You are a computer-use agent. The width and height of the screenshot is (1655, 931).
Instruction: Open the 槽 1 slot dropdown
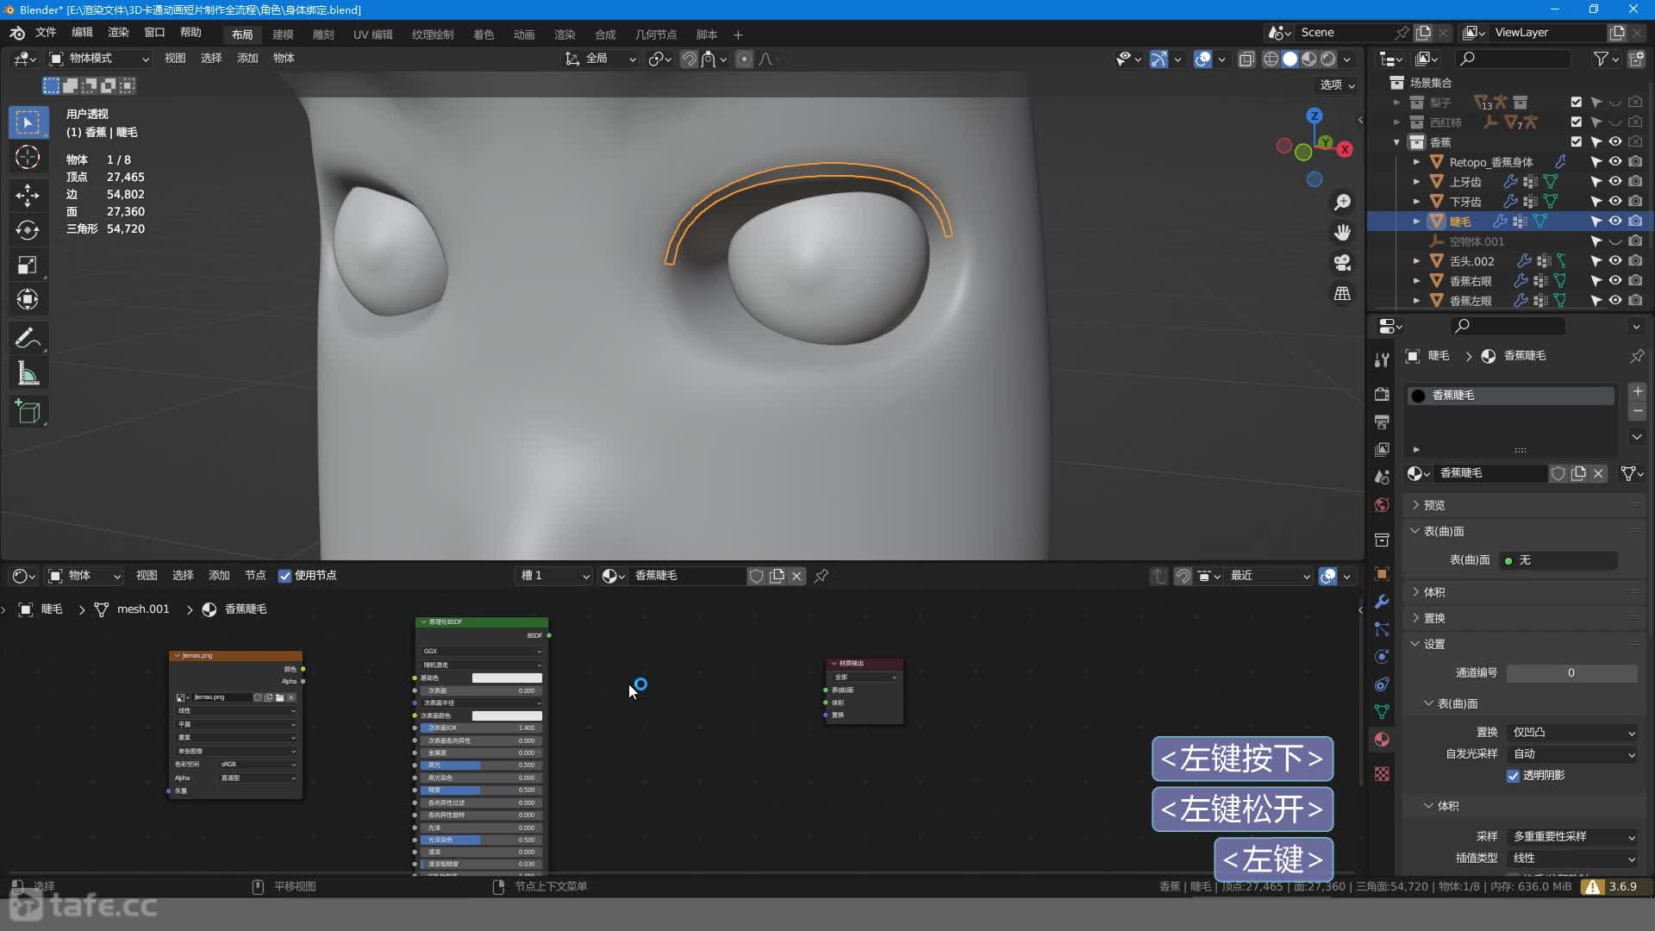[554, 576]
